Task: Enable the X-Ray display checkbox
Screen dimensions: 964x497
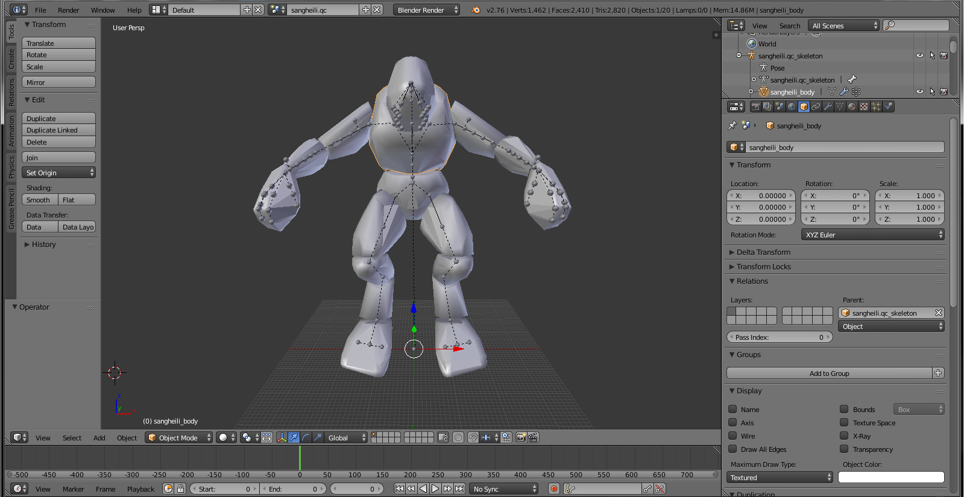Action: click(844, 436)
